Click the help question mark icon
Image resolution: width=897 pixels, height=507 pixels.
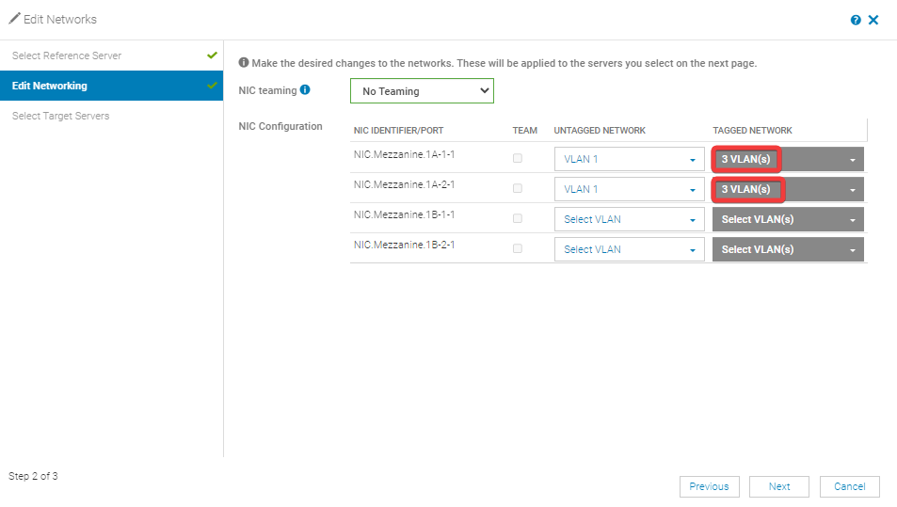click(856, 20)
